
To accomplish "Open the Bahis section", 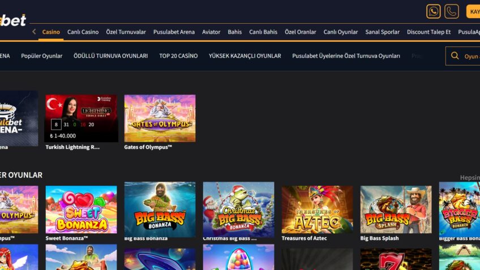I will click(x=234, y=32).
